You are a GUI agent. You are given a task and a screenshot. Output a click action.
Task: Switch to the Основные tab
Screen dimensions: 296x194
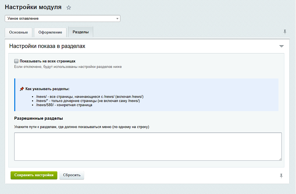coord(18,32)
